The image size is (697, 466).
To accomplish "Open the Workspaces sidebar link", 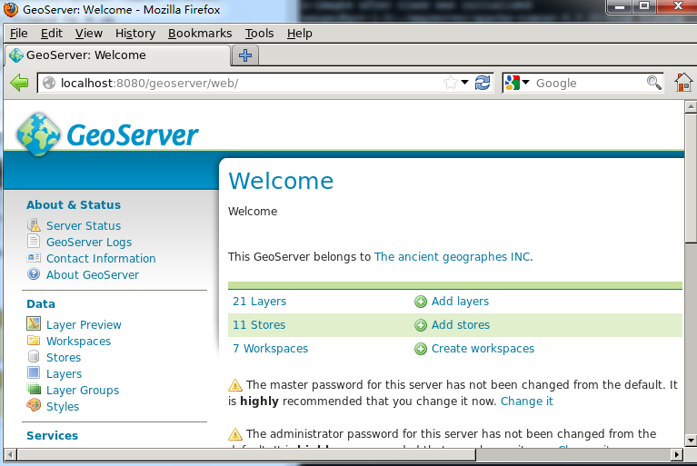I will [79, 342].
